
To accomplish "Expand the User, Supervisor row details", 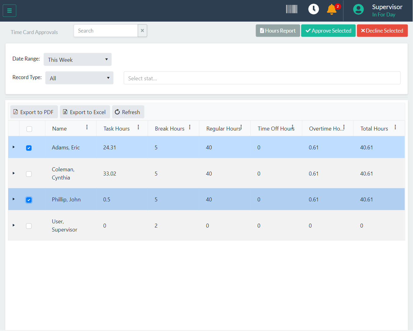I will tap(14, 225).
